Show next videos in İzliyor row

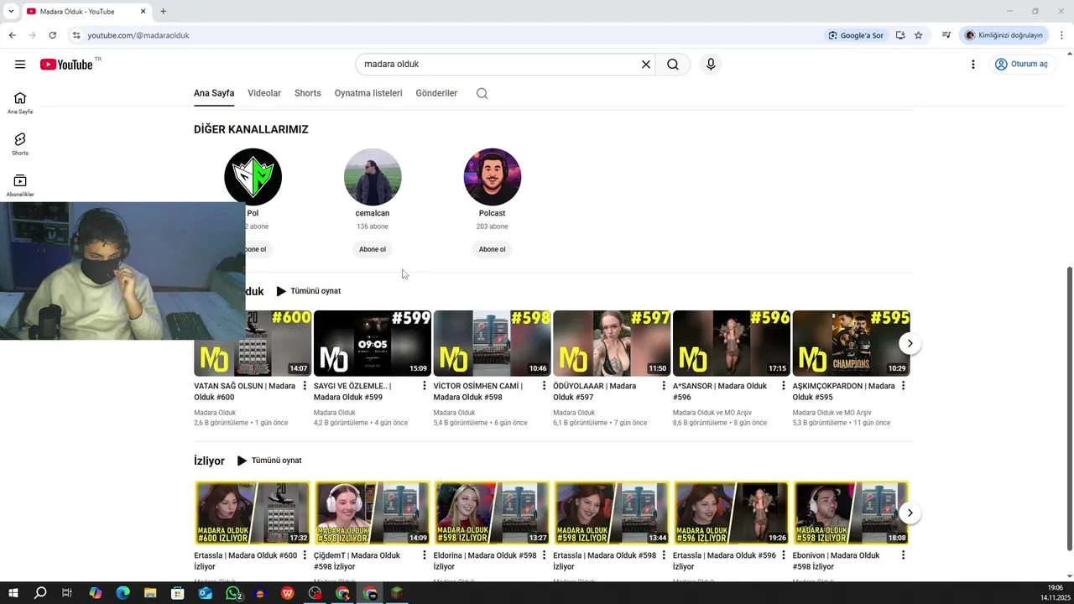point(910,513)
